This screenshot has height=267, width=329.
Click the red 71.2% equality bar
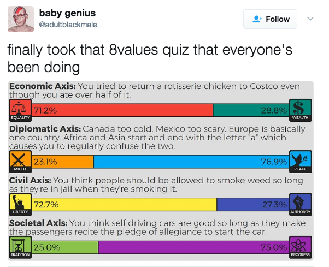tap(122, 110)
